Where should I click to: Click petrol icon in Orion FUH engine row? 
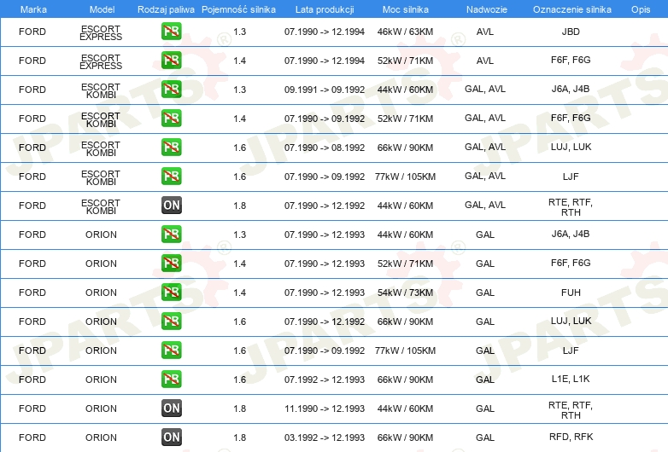(171, 293)
